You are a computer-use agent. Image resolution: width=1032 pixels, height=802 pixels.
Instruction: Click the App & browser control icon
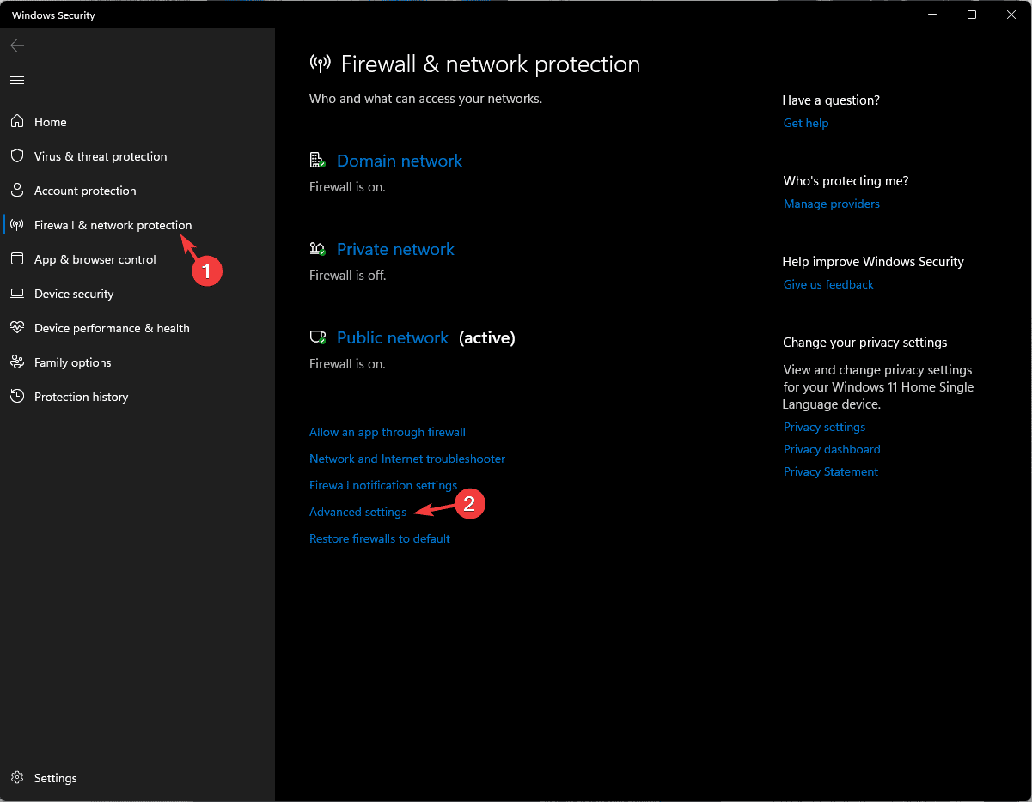pyautogui.click(x=17, y=259)
